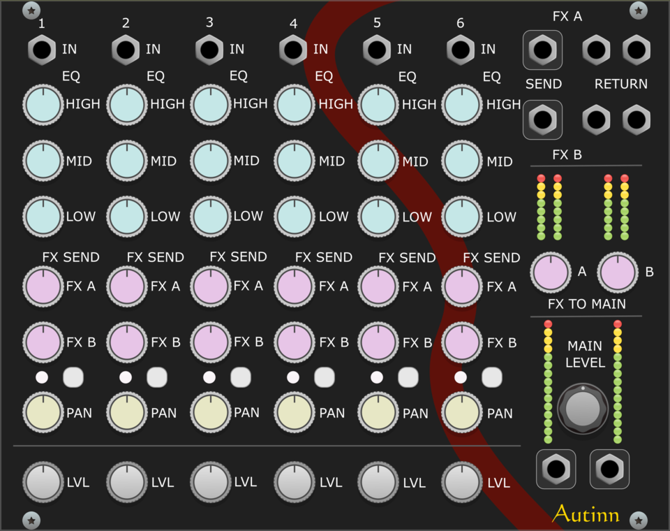Click the FX A SEND output jack
Image resolution: width=670 pixels, height=531 pixels.
543,50
